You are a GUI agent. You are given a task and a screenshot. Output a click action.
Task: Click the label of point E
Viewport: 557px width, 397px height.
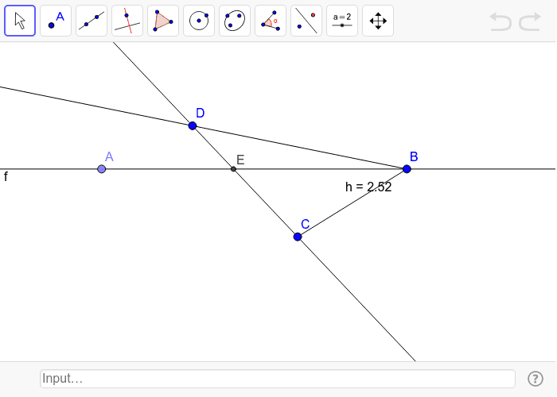tap(240, 160)
